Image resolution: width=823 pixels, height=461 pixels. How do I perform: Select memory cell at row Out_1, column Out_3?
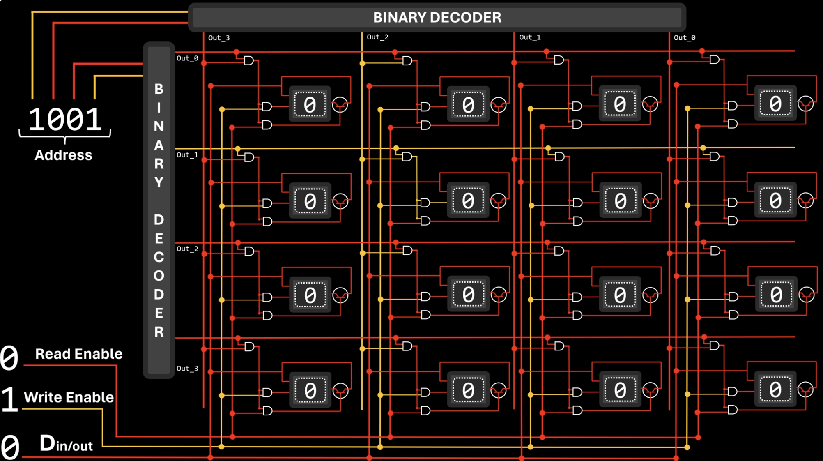pos(310,201)
